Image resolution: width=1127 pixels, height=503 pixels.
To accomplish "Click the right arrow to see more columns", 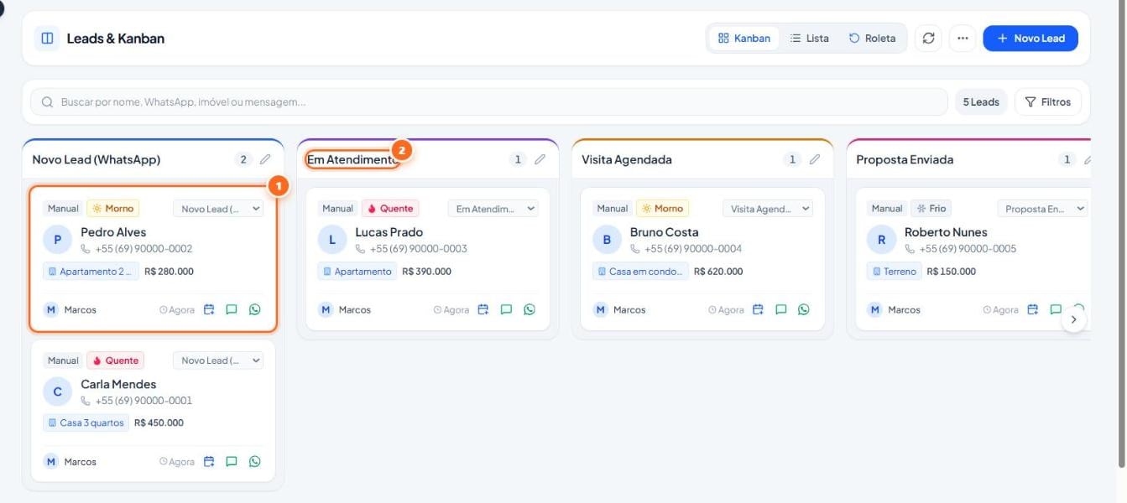I will (1073, 319).
